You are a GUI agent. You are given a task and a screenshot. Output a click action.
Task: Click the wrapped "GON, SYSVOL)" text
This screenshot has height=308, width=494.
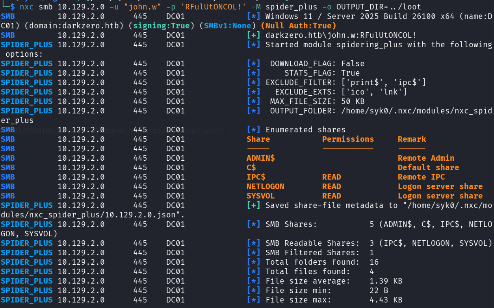[29, 234]
